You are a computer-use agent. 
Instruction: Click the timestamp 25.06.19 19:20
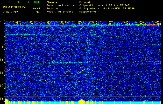point(11,12)
